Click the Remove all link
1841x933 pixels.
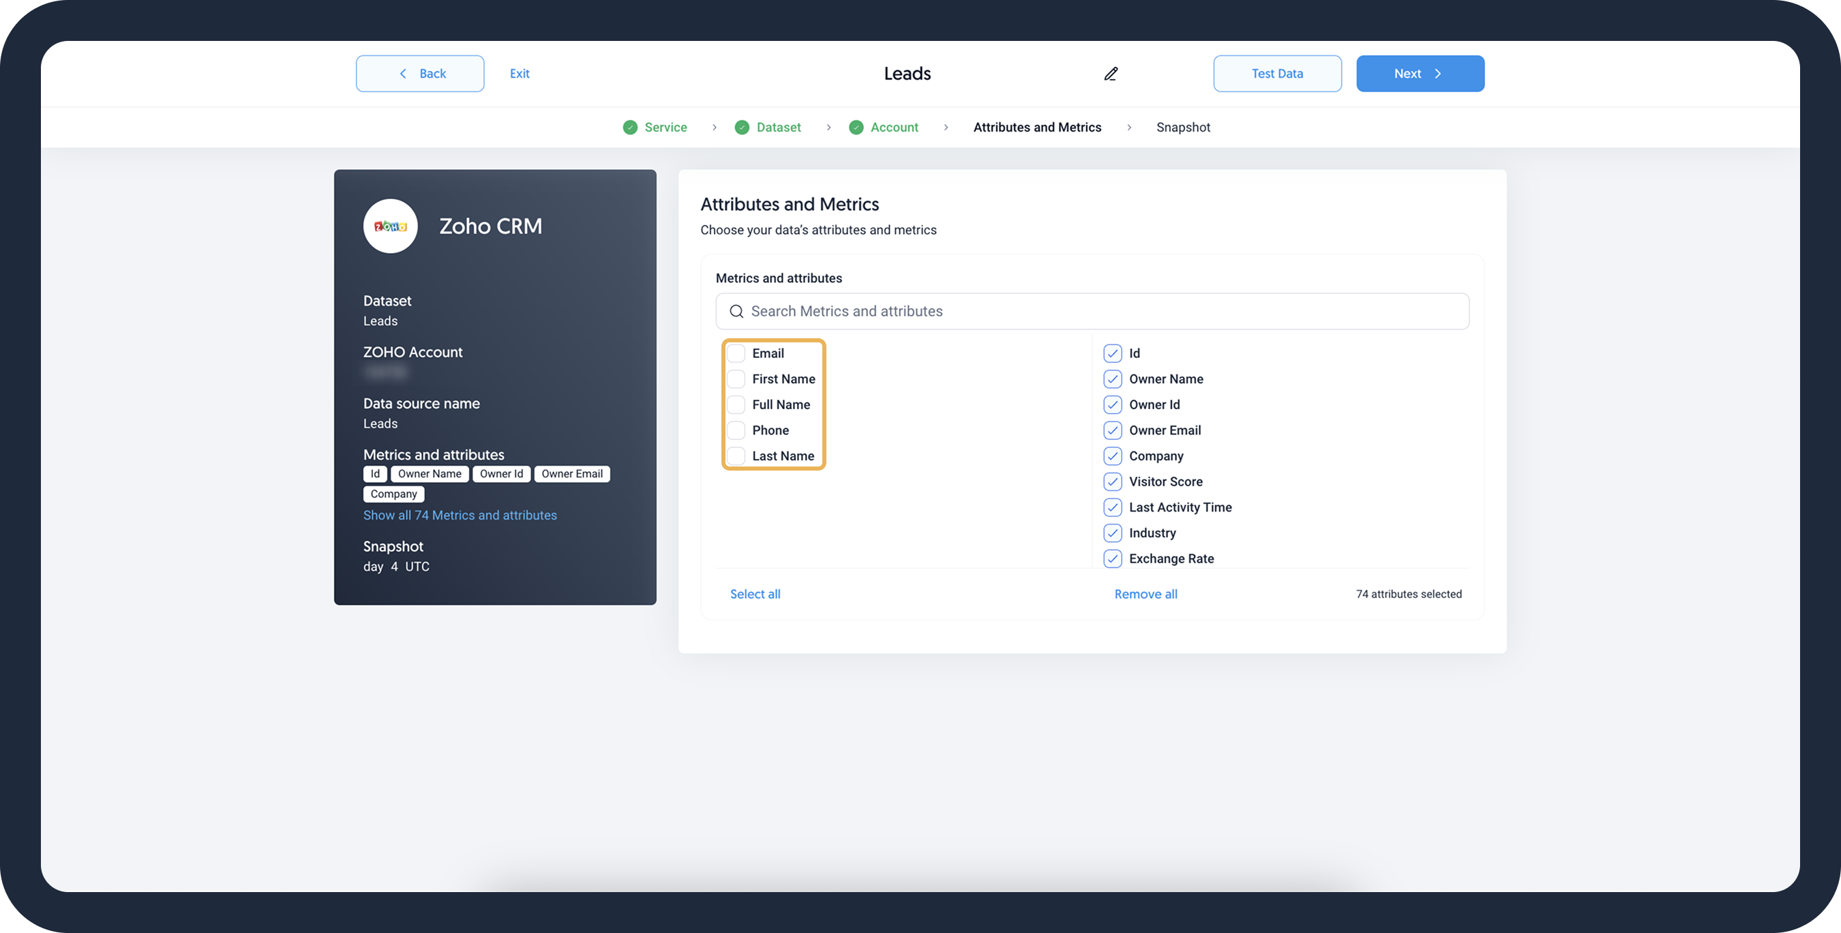1146,594
